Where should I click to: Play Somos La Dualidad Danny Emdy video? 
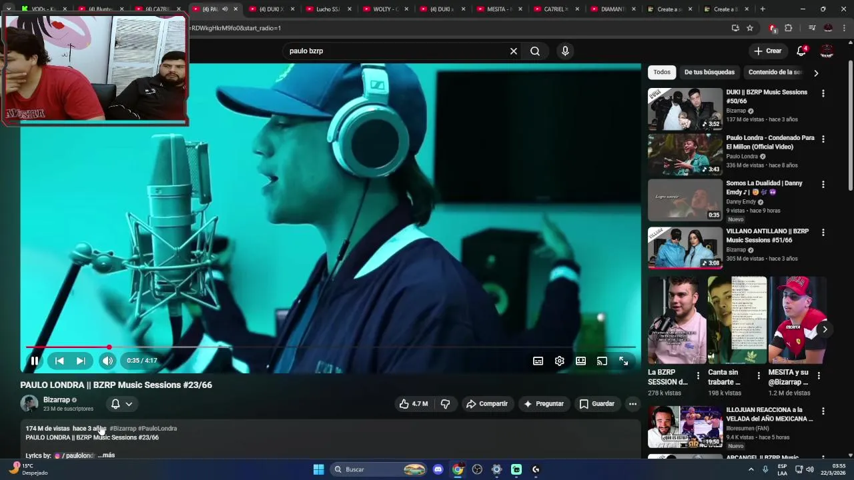click(685, 200)
